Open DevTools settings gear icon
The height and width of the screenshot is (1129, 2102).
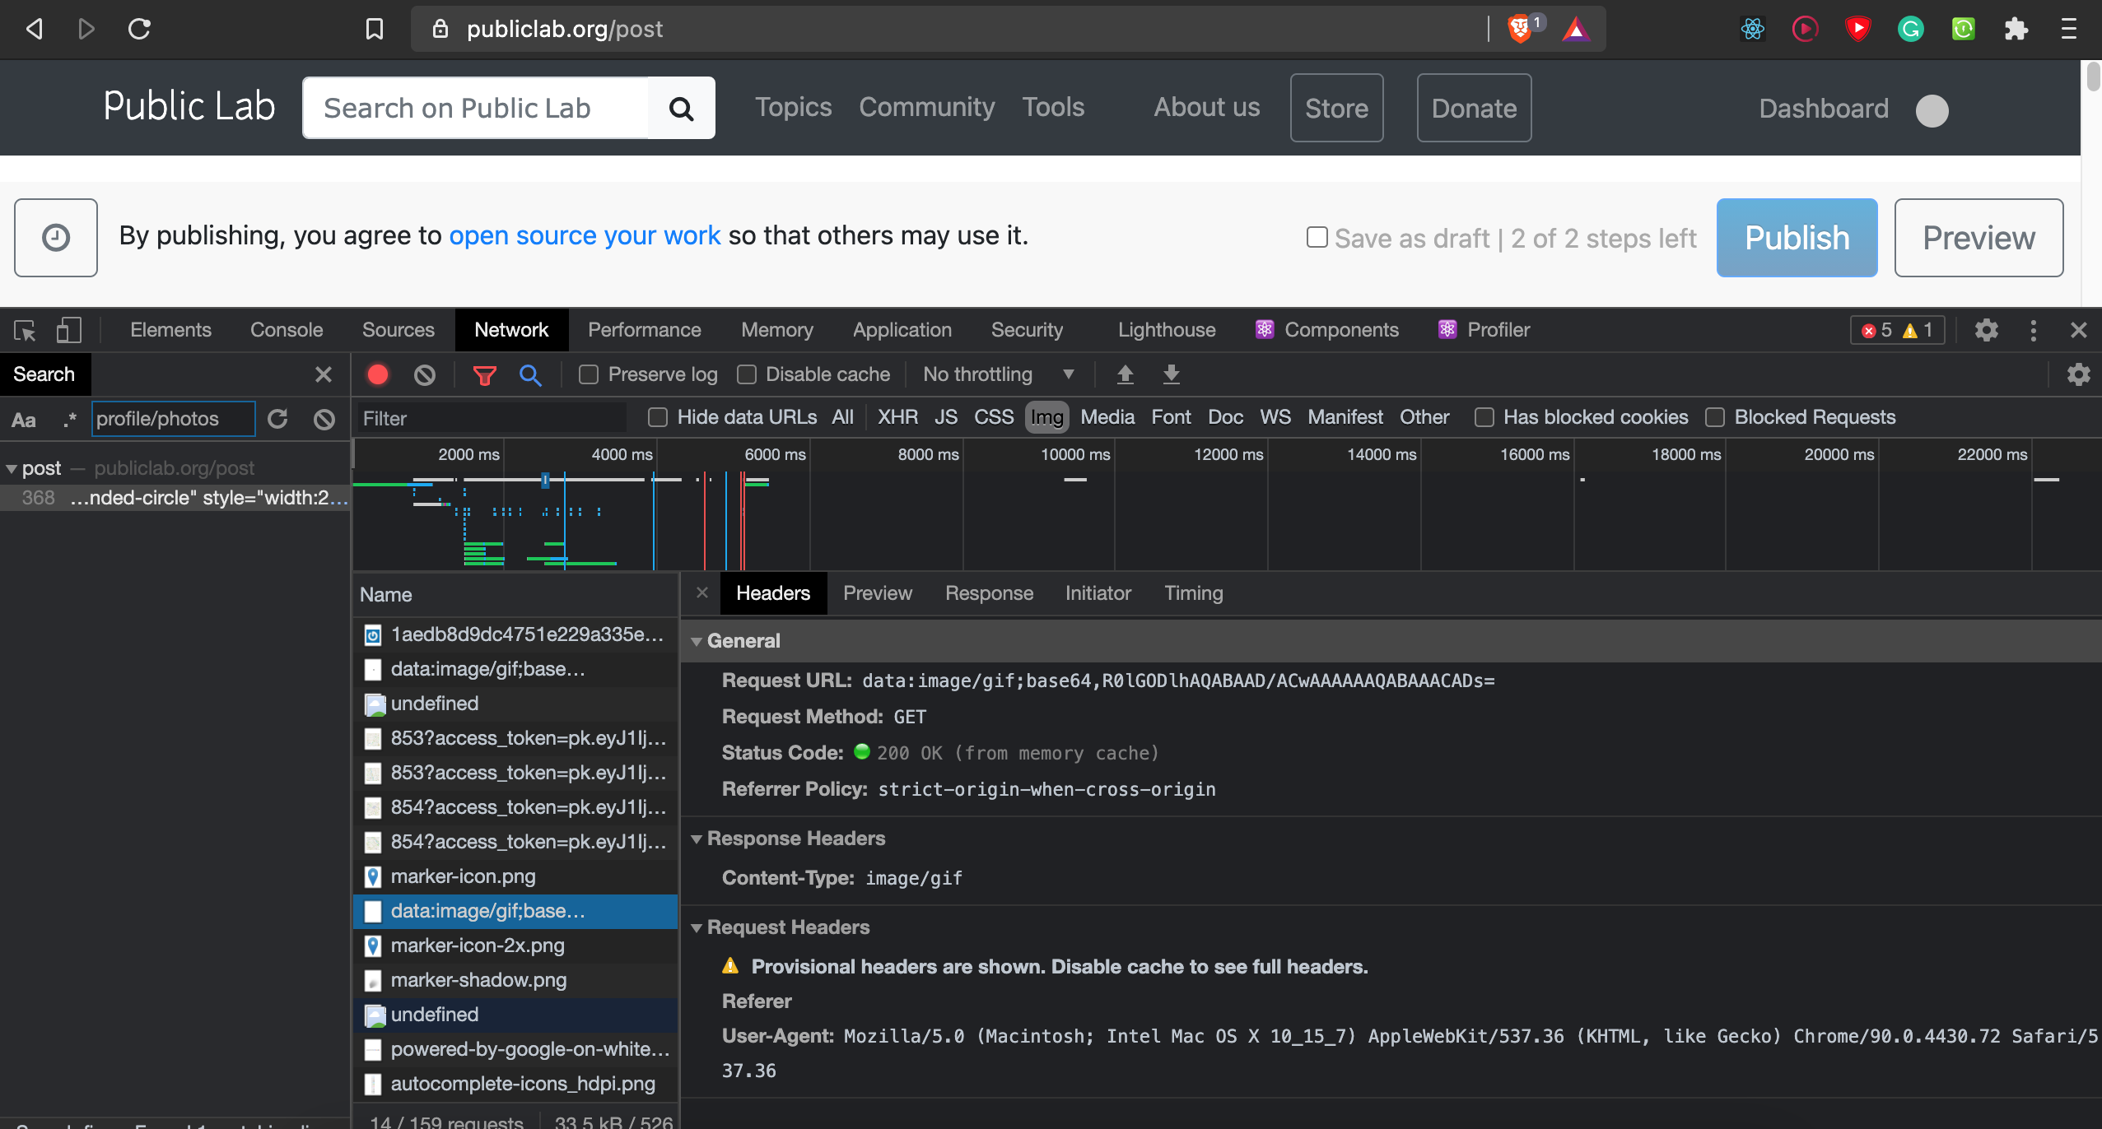(x=1986, y=331)
